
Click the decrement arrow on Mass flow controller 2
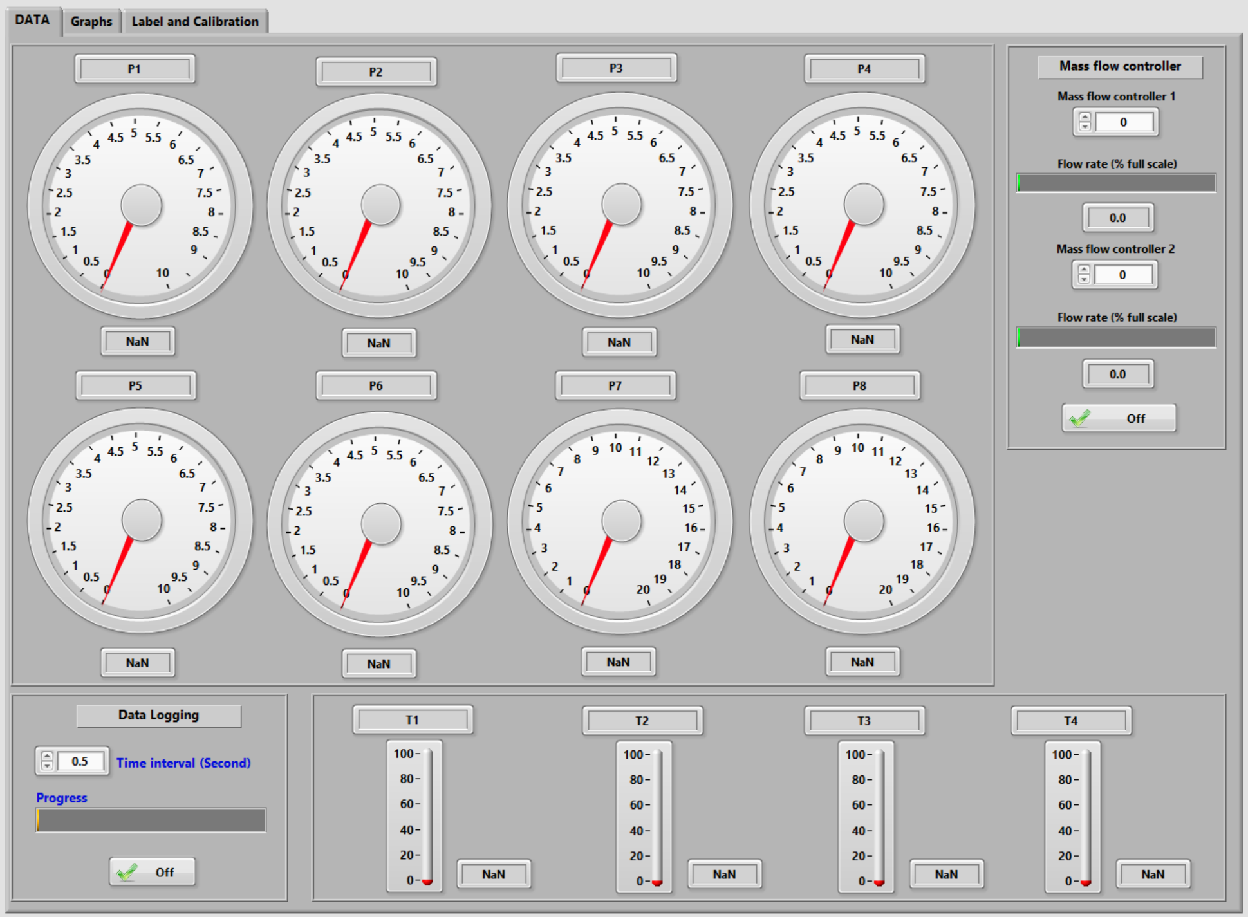coord(1085,279)
